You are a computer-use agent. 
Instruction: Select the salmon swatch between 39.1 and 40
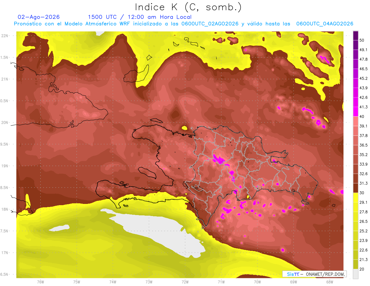(x=356, y=121)
